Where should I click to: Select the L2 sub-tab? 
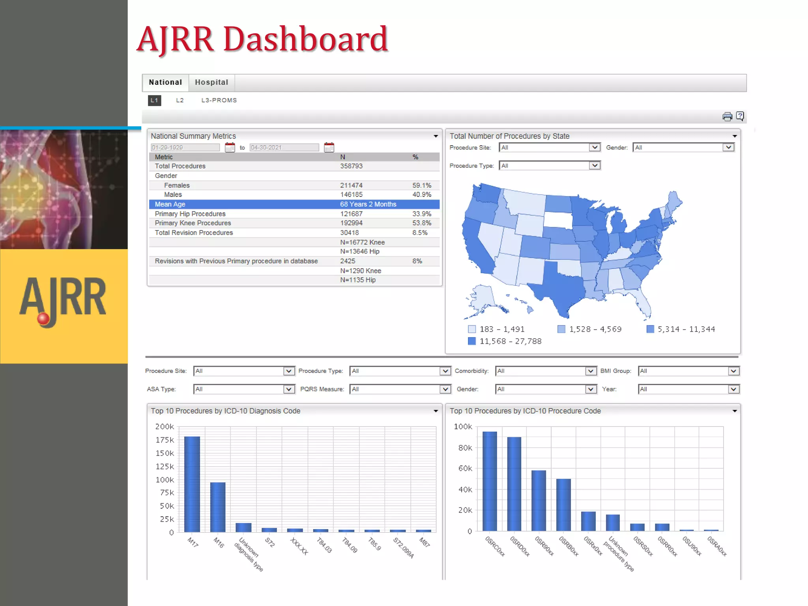[180, 100]
